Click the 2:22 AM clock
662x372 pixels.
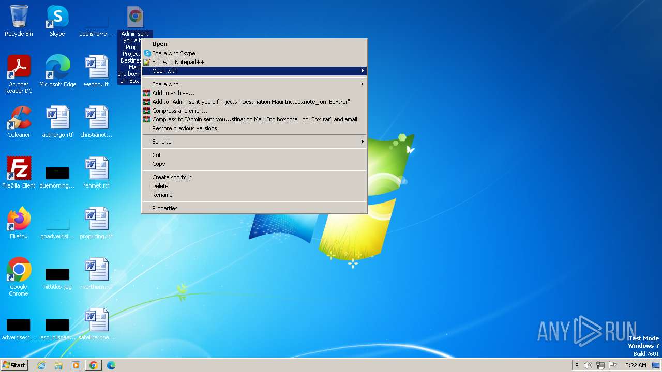pyautogui.click(x=635, y=365)
